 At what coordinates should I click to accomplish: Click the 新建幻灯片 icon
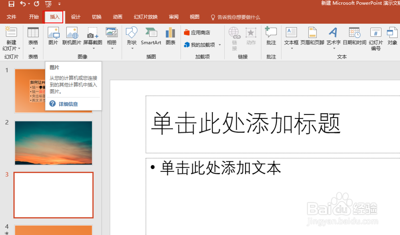(x=11, y=32)
